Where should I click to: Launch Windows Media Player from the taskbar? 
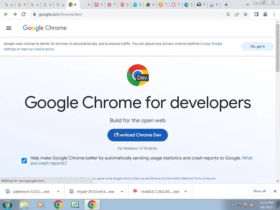(41, 205)
